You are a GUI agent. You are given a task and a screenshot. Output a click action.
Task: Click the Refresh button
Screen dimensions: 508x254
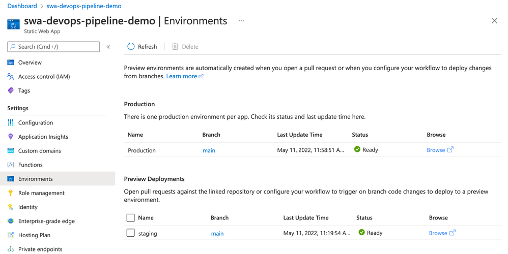142,47
